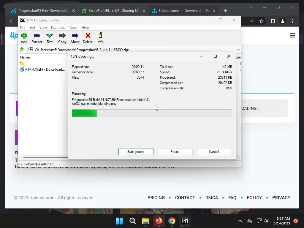Open the volume control in tray
304x228 pixels.
266,221
